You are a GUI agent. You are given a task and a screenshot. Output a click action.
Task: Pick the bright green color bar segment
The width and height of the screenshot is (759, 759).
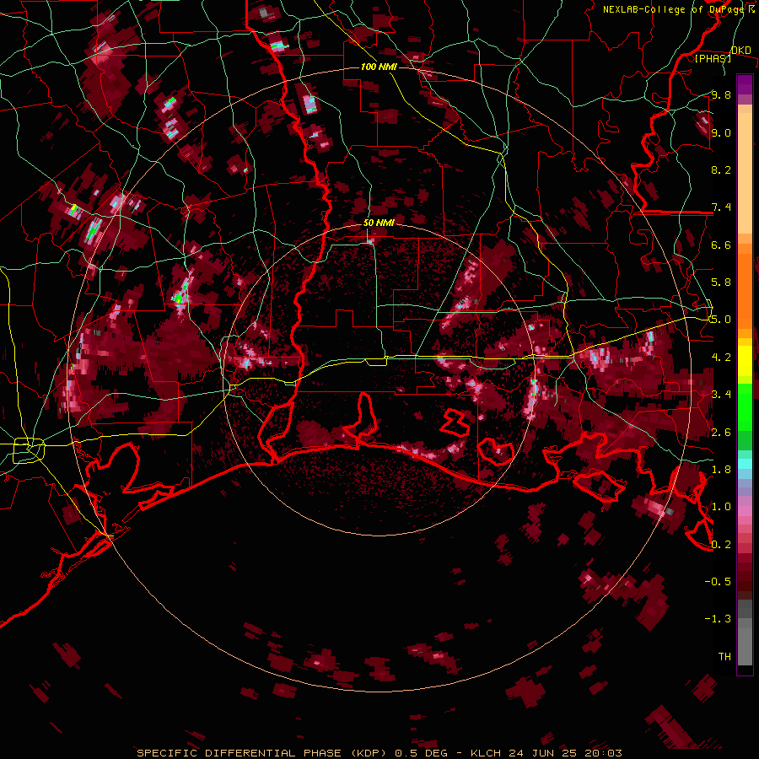[745, 406]
